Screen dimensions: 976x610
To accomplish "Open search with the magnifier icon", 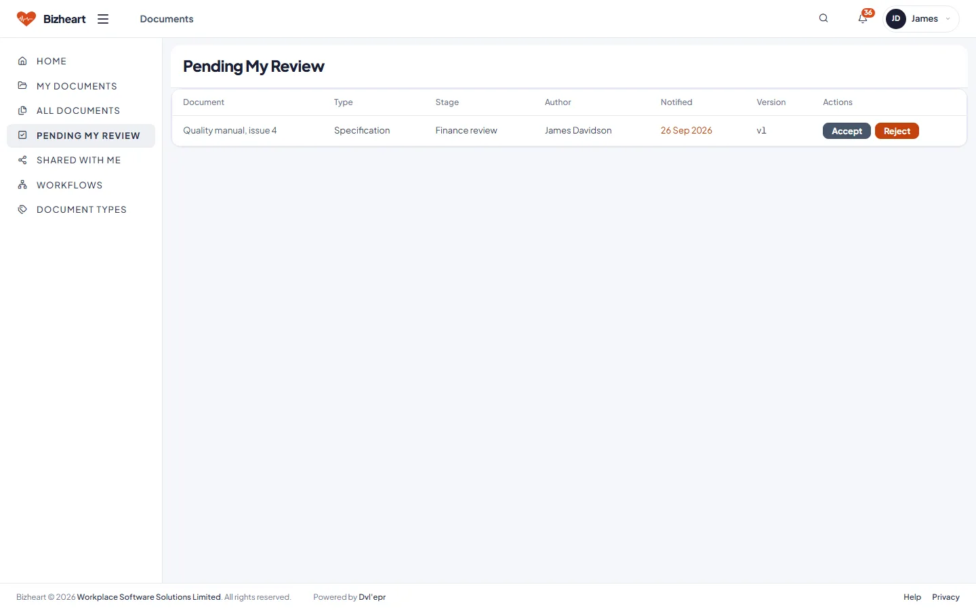I will point(823,18).
